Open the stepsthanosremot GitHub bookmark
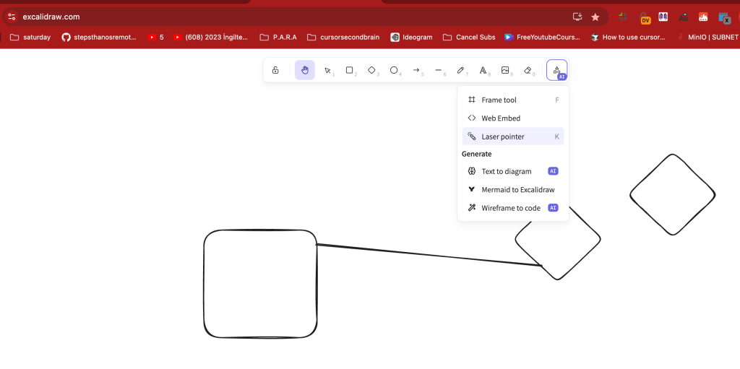740x369 pixels. (99, 38)
